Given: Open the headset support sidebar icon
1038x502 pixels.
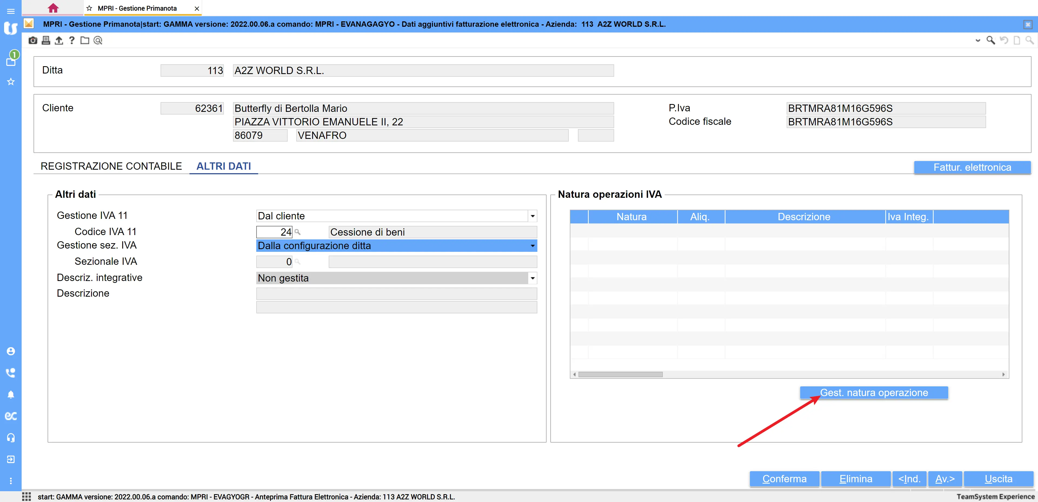Looking at the screenshot, I should tap(11, 437).
